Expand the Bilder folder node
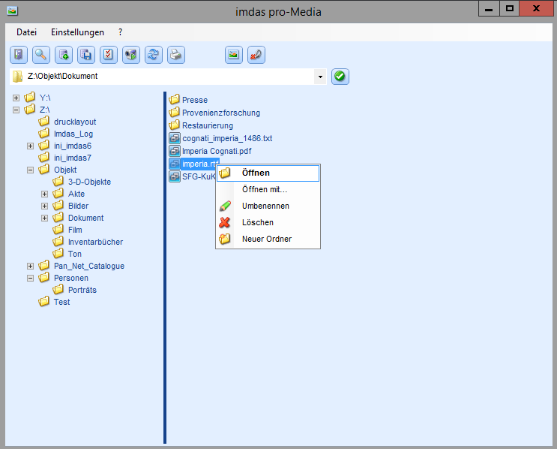The image size is (557, 449). pos(44,206)
